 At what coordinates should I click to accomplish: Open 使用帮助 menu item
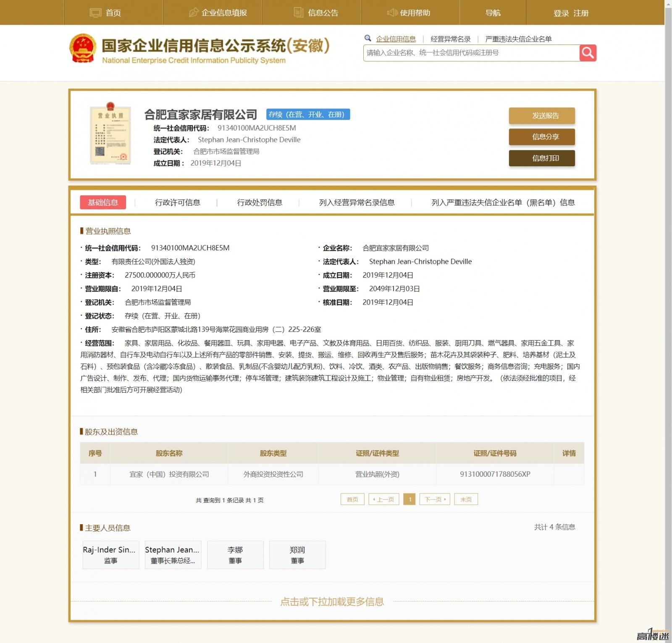[415, 13]
